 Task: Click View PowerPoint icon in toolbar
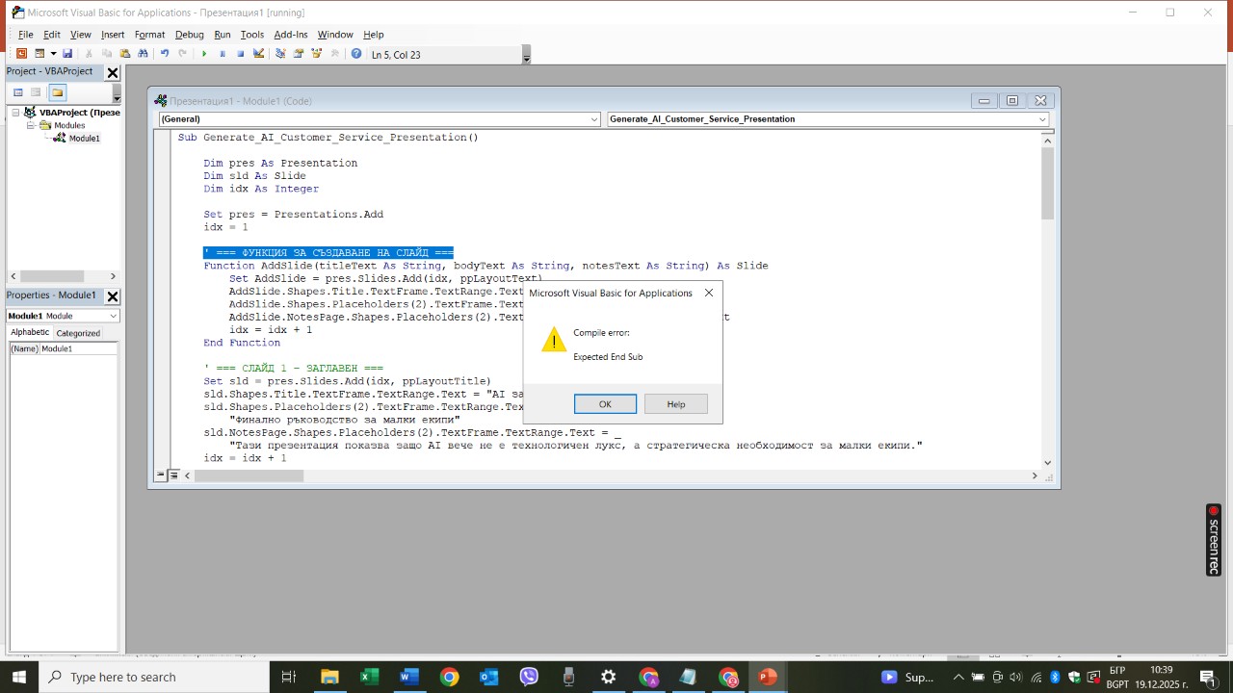click(x=21, y=54)
